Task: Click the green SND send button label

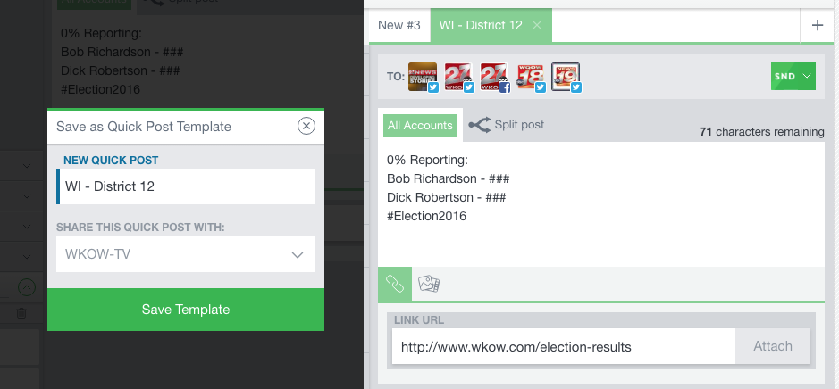Action: coord(785,77)
